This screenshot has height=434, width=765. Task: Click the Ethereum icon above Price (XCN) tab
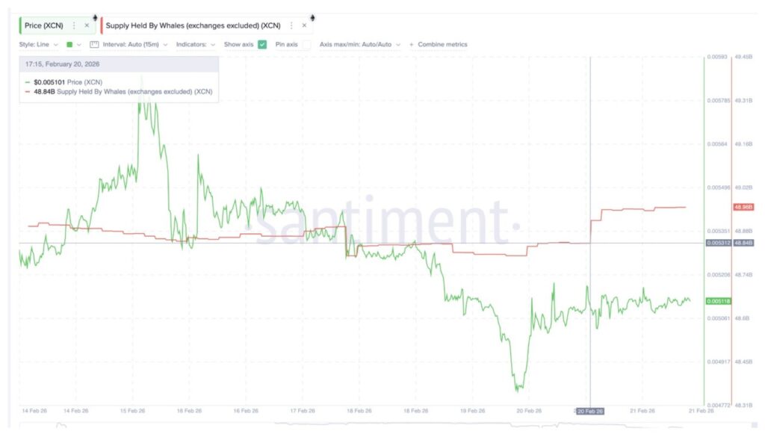(95, 16)
